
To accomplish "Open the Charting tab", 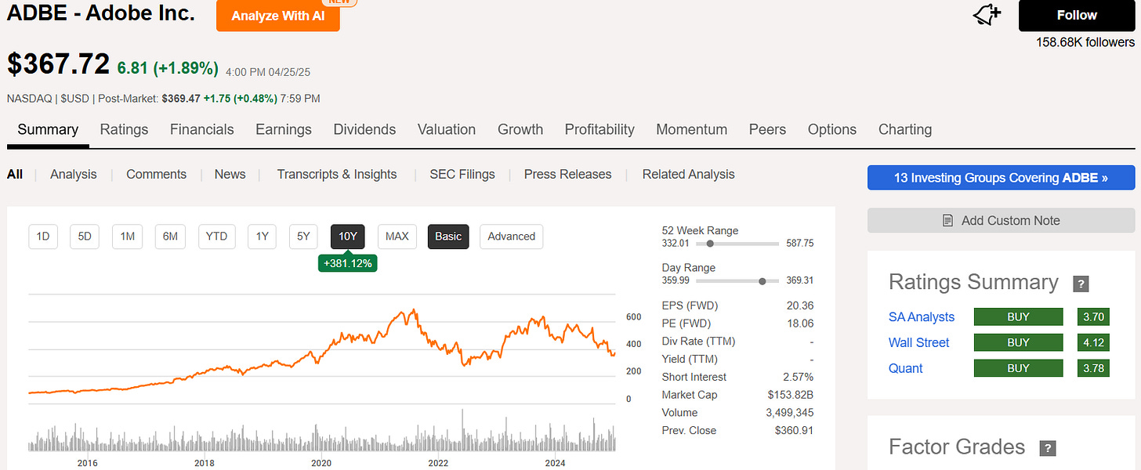I will coord(905,129).
